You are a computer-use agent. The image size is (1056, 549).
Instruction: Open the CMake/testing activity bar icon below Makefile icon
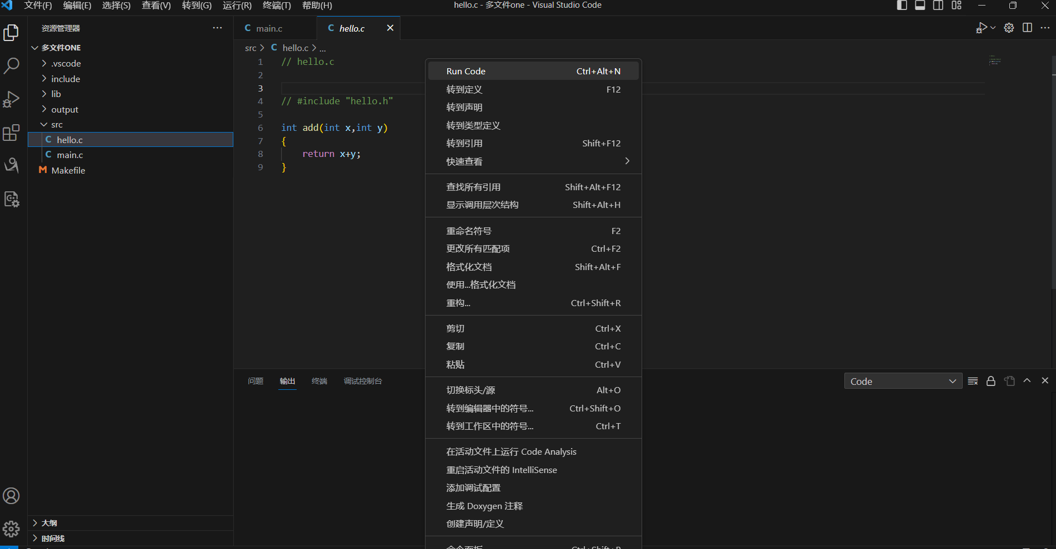[x=11, y=199]
